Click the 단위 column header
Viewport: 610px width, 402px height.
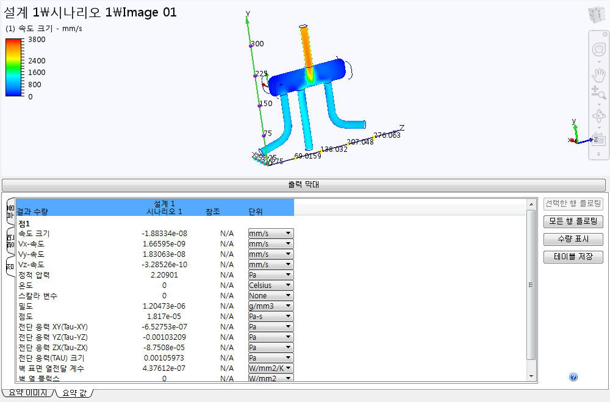coord(256,212)
